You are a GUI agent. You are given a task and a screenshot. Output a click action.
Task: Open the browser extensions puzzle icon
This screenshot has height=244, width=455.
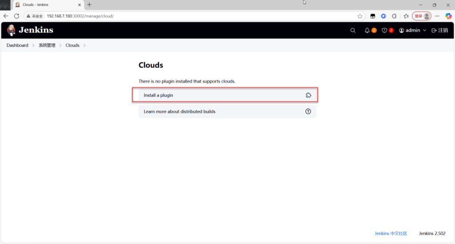point(394,16)
